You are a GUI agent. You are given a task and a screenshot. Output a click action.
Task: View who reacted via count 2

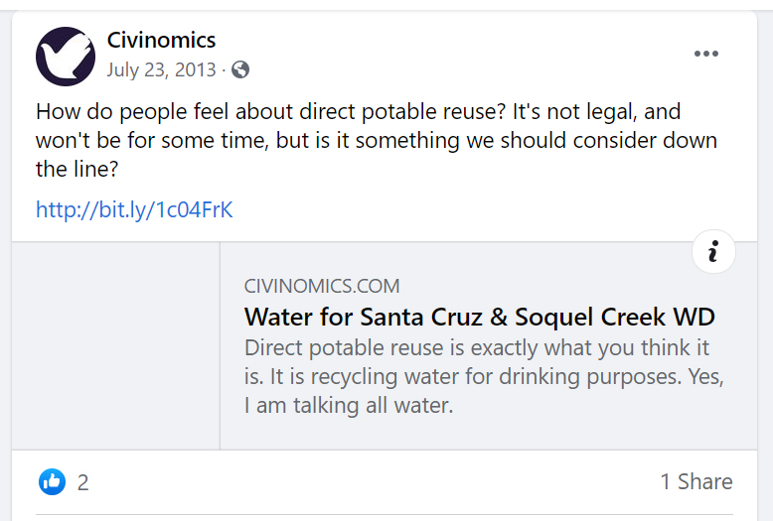pos(83,482)
